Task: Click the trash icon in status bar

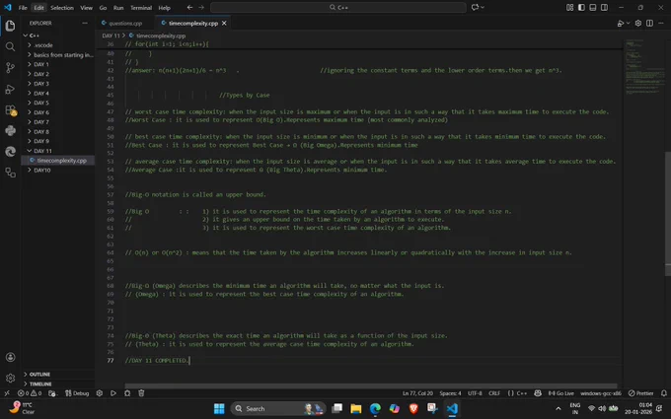Action: click(x=141, y=393)
